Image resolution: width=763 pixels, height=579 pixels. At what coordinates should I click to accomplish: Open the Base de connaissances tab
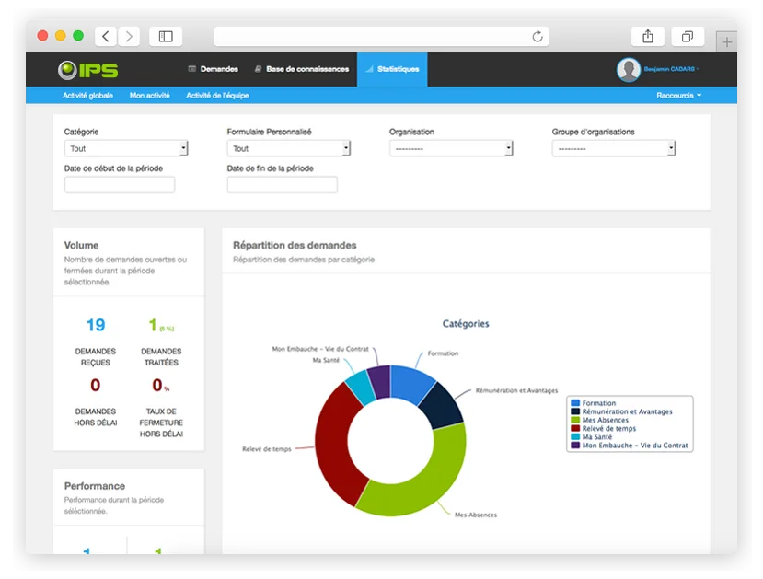302,69
